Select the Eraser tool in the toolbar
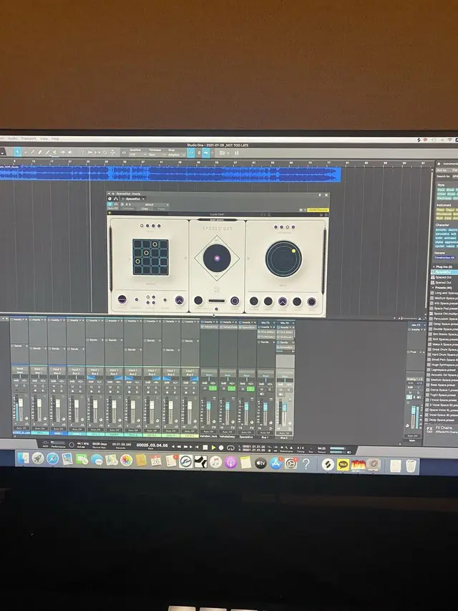Viewport: 458px width, 611px height. point(40,153)
